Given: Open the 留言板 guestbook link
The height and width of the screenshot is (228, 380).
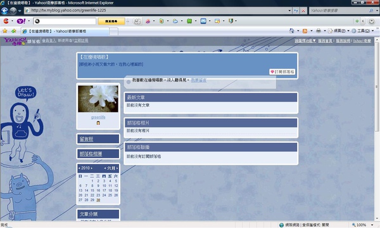Looking at the screenshot, I should pos(87,139).
